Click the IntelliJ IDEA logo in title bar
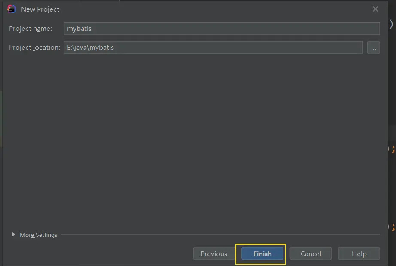Viewport: 396px width, 266px height. click(12, 9)
